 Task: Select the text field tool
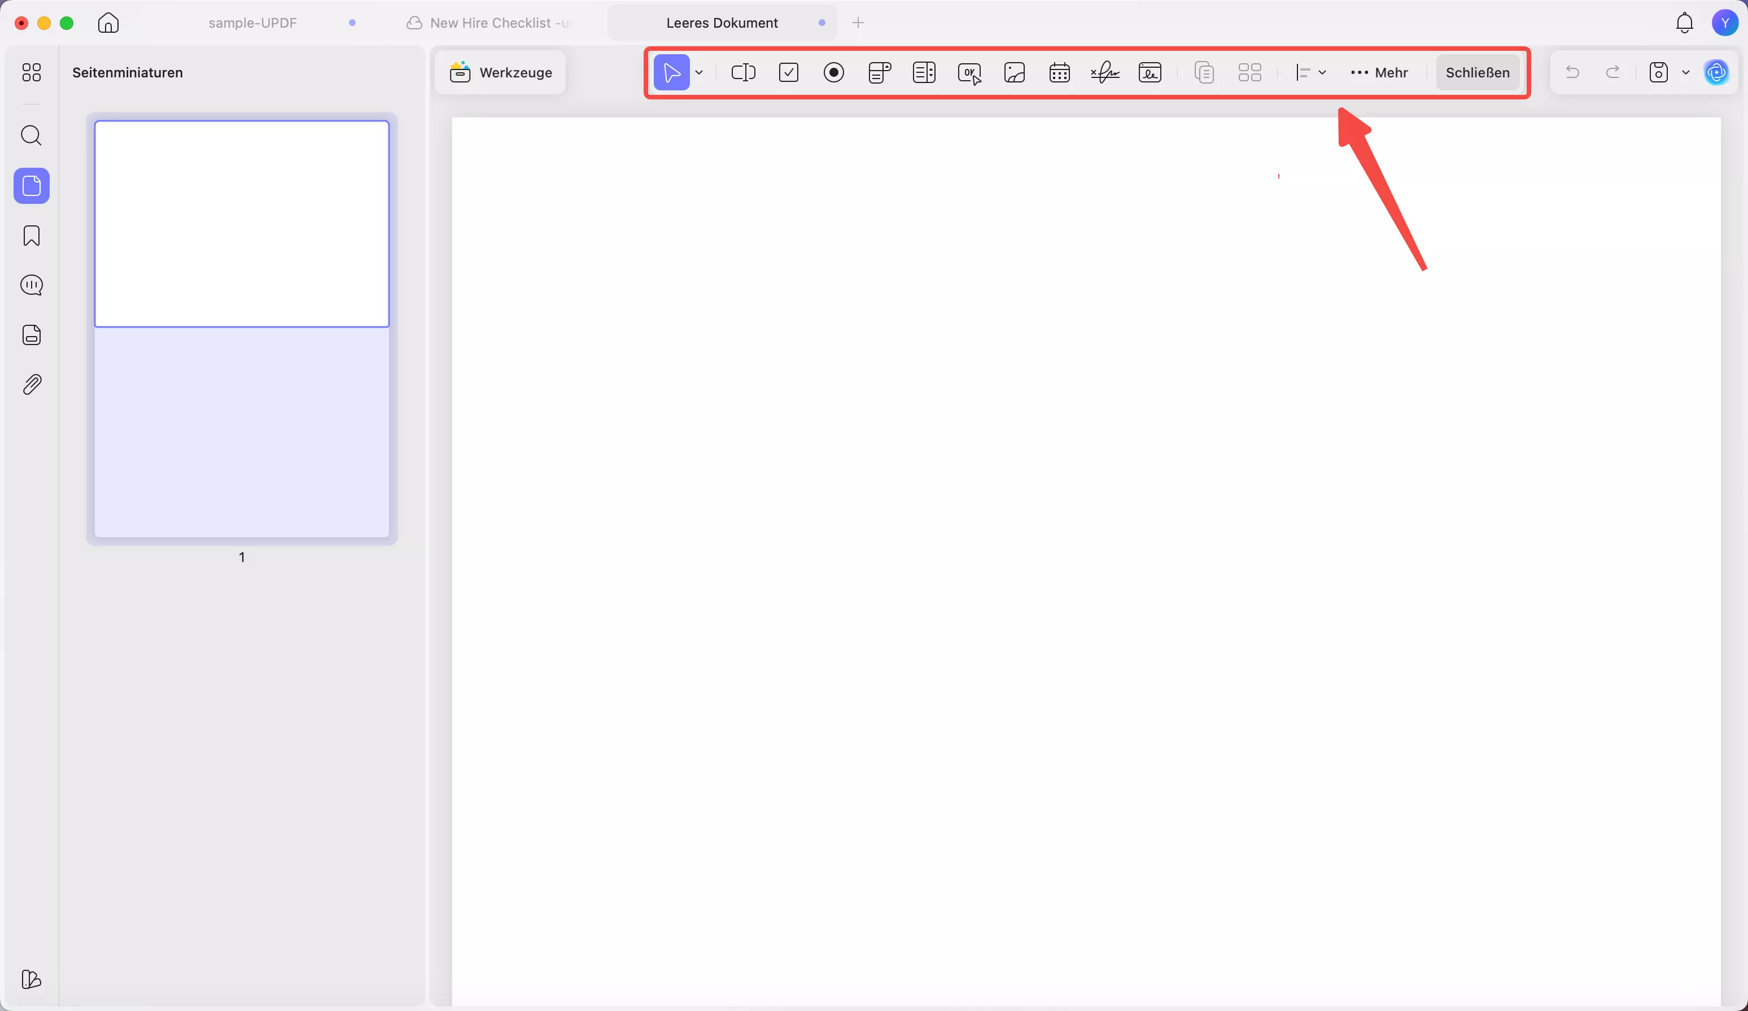743,72
